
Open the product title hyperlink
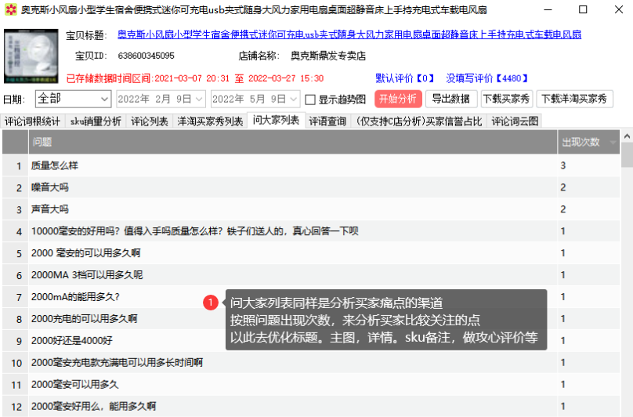pos(349,35)
